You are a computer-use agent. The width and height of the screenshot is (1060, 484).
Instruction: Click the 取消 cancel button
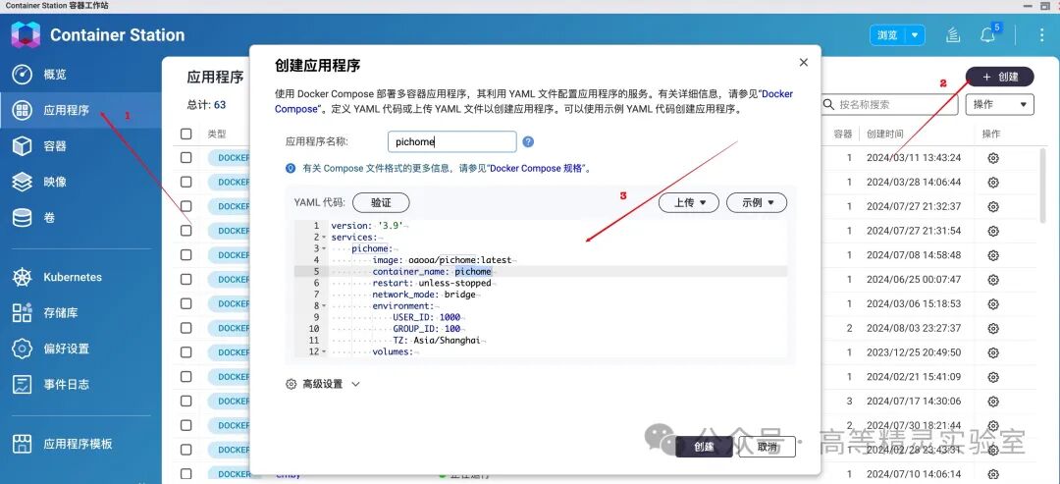767,447
